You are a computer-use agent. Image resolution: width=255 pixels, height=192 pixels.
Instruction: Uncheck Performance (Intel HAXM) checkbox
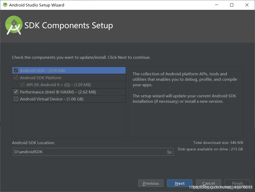[x=16, y=92]
